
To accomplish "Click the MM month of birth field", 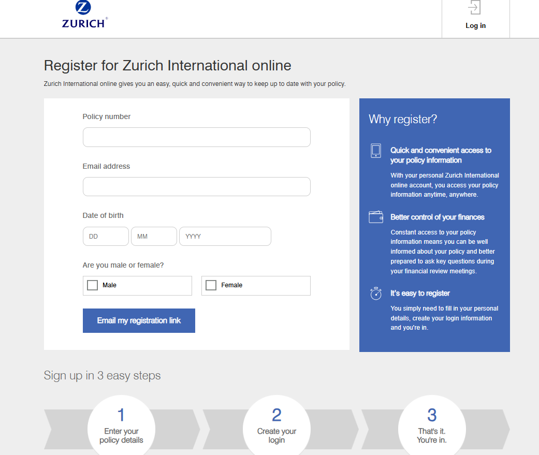I will pos(154,237).
